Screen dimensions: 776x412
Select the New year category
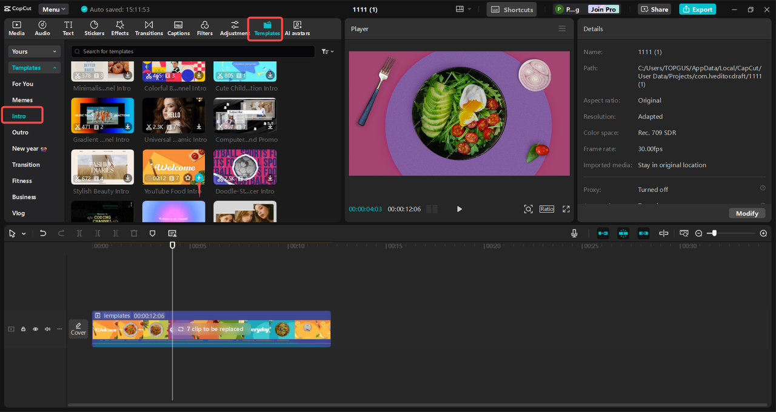29,148
